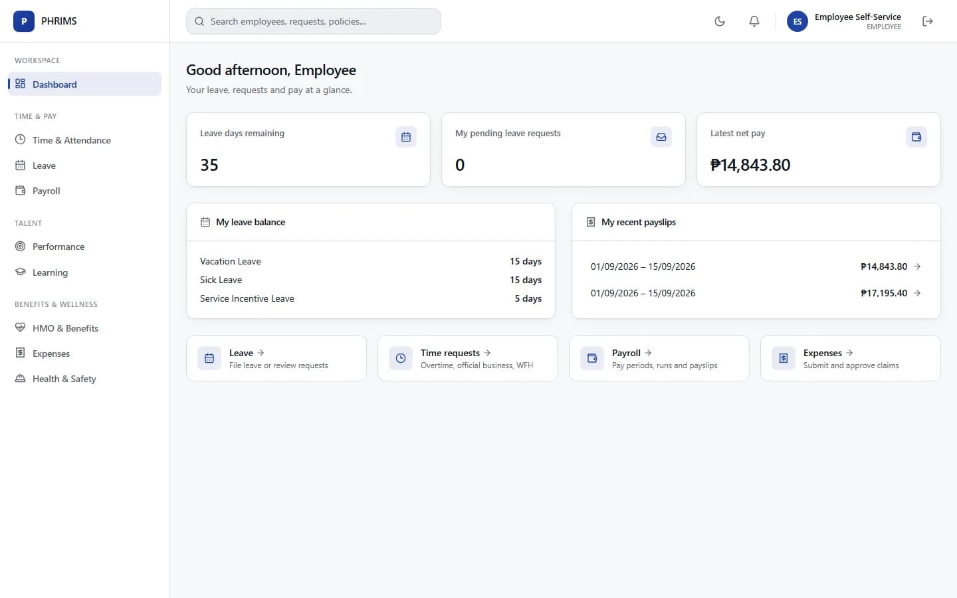Click the Service Incentive Leave row
957x598 pixels.
[371, 298]
